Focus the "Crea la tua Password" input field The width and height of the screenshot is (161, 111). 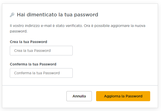[x=41, y=51]
